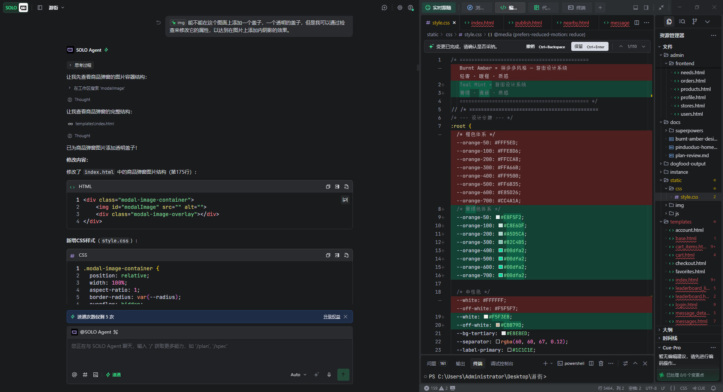Expand the img folder
Viewport: 723px width, 392px height.
click(679, 205)
